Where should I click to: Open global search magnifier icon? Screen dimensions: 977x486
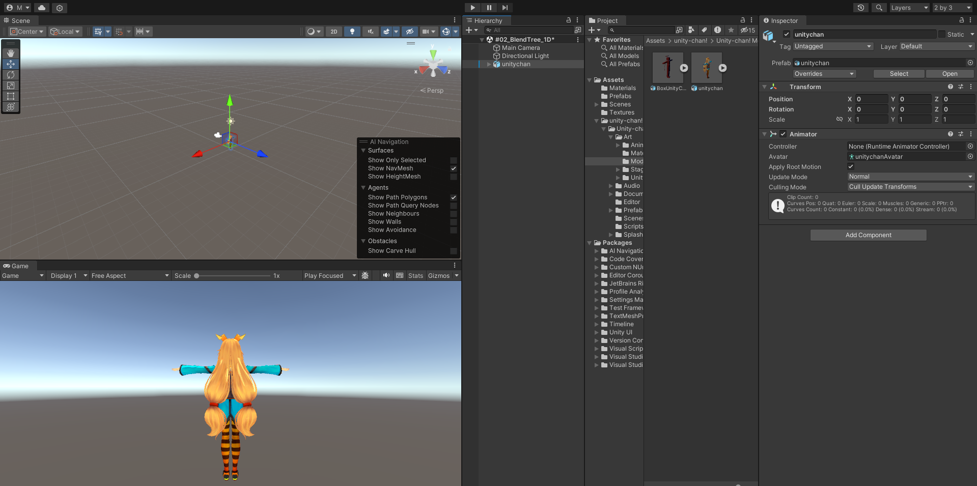[x=879, y=8]
